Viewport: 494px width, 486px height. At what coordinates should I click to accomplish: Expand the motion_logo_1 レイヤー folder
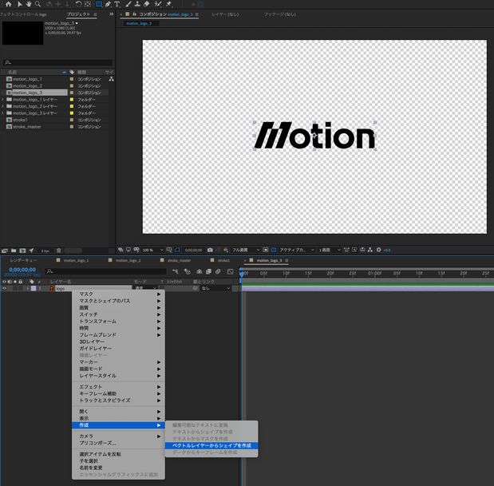3,100
